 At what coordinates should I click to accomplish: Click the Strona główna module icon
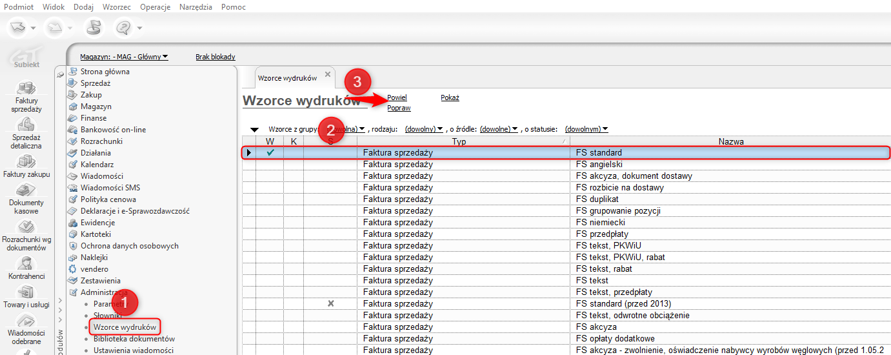[73, 72]
